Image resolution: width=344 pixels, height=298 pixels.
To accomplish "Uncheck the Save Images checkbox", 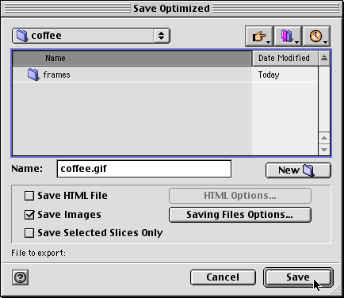I will click(29, 215).
